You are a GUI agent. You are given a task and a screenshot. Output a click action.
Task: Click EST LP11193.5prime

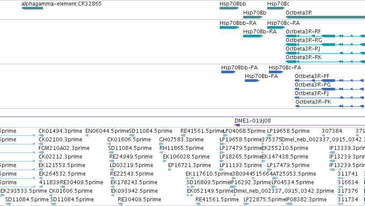click(222, 170)
